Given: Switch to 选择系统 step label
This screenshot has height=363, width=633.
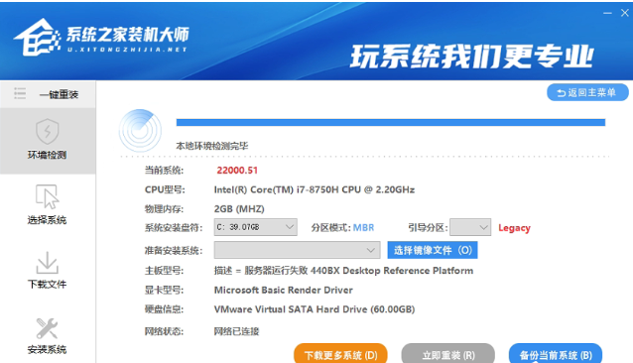Looking at the screenshot, I should pos(47,220).
